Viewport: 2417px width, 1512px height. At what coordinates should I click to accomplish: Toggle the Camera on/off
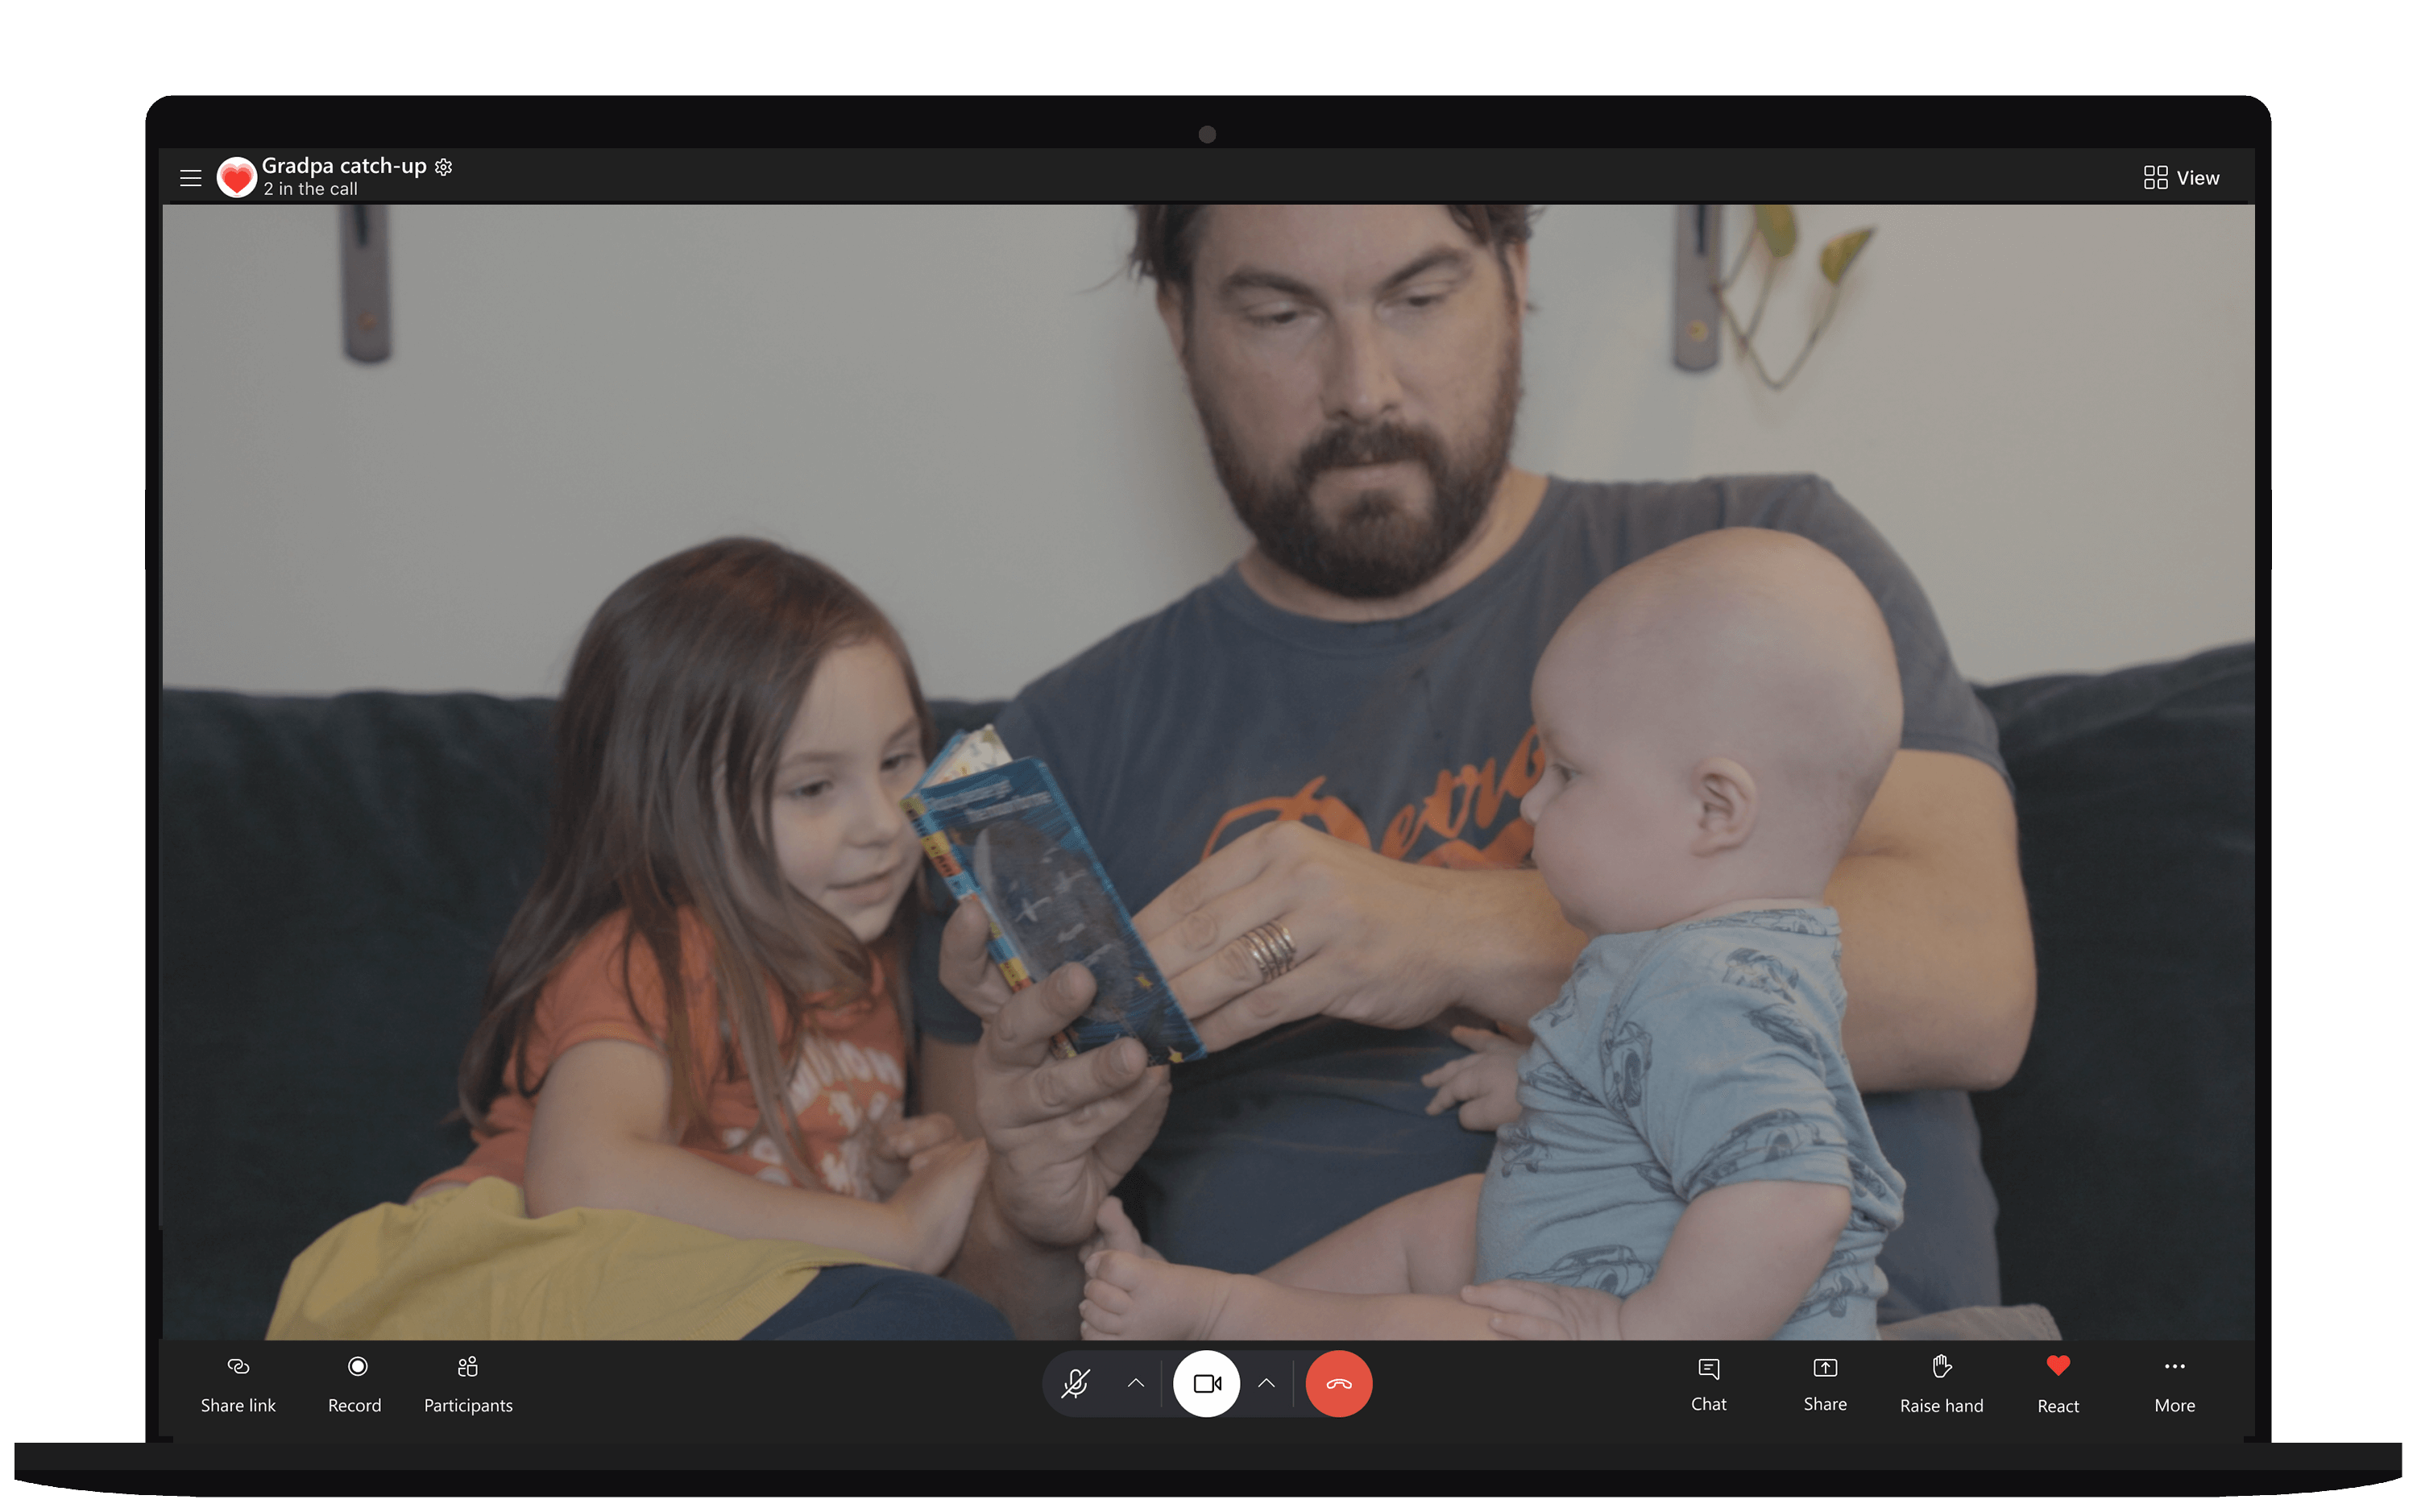pyautogui.click(x=1208, y=1383)
